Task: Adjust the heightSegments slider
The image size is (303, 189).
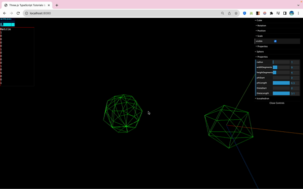Action: tap(281, 73)
